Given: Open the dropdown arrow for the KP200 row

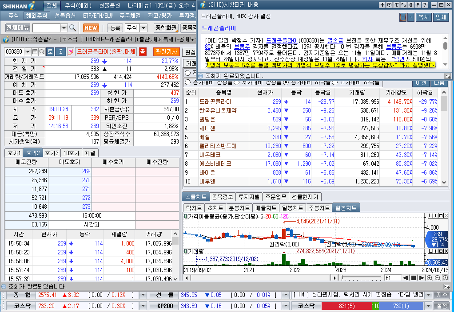Looking at the screenshot, I should coord(286,306).
